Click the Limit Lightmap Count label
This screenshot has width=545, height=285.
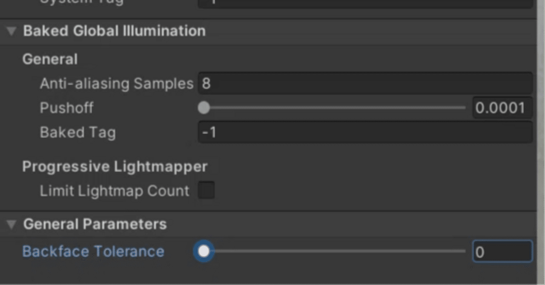point(113,191)
